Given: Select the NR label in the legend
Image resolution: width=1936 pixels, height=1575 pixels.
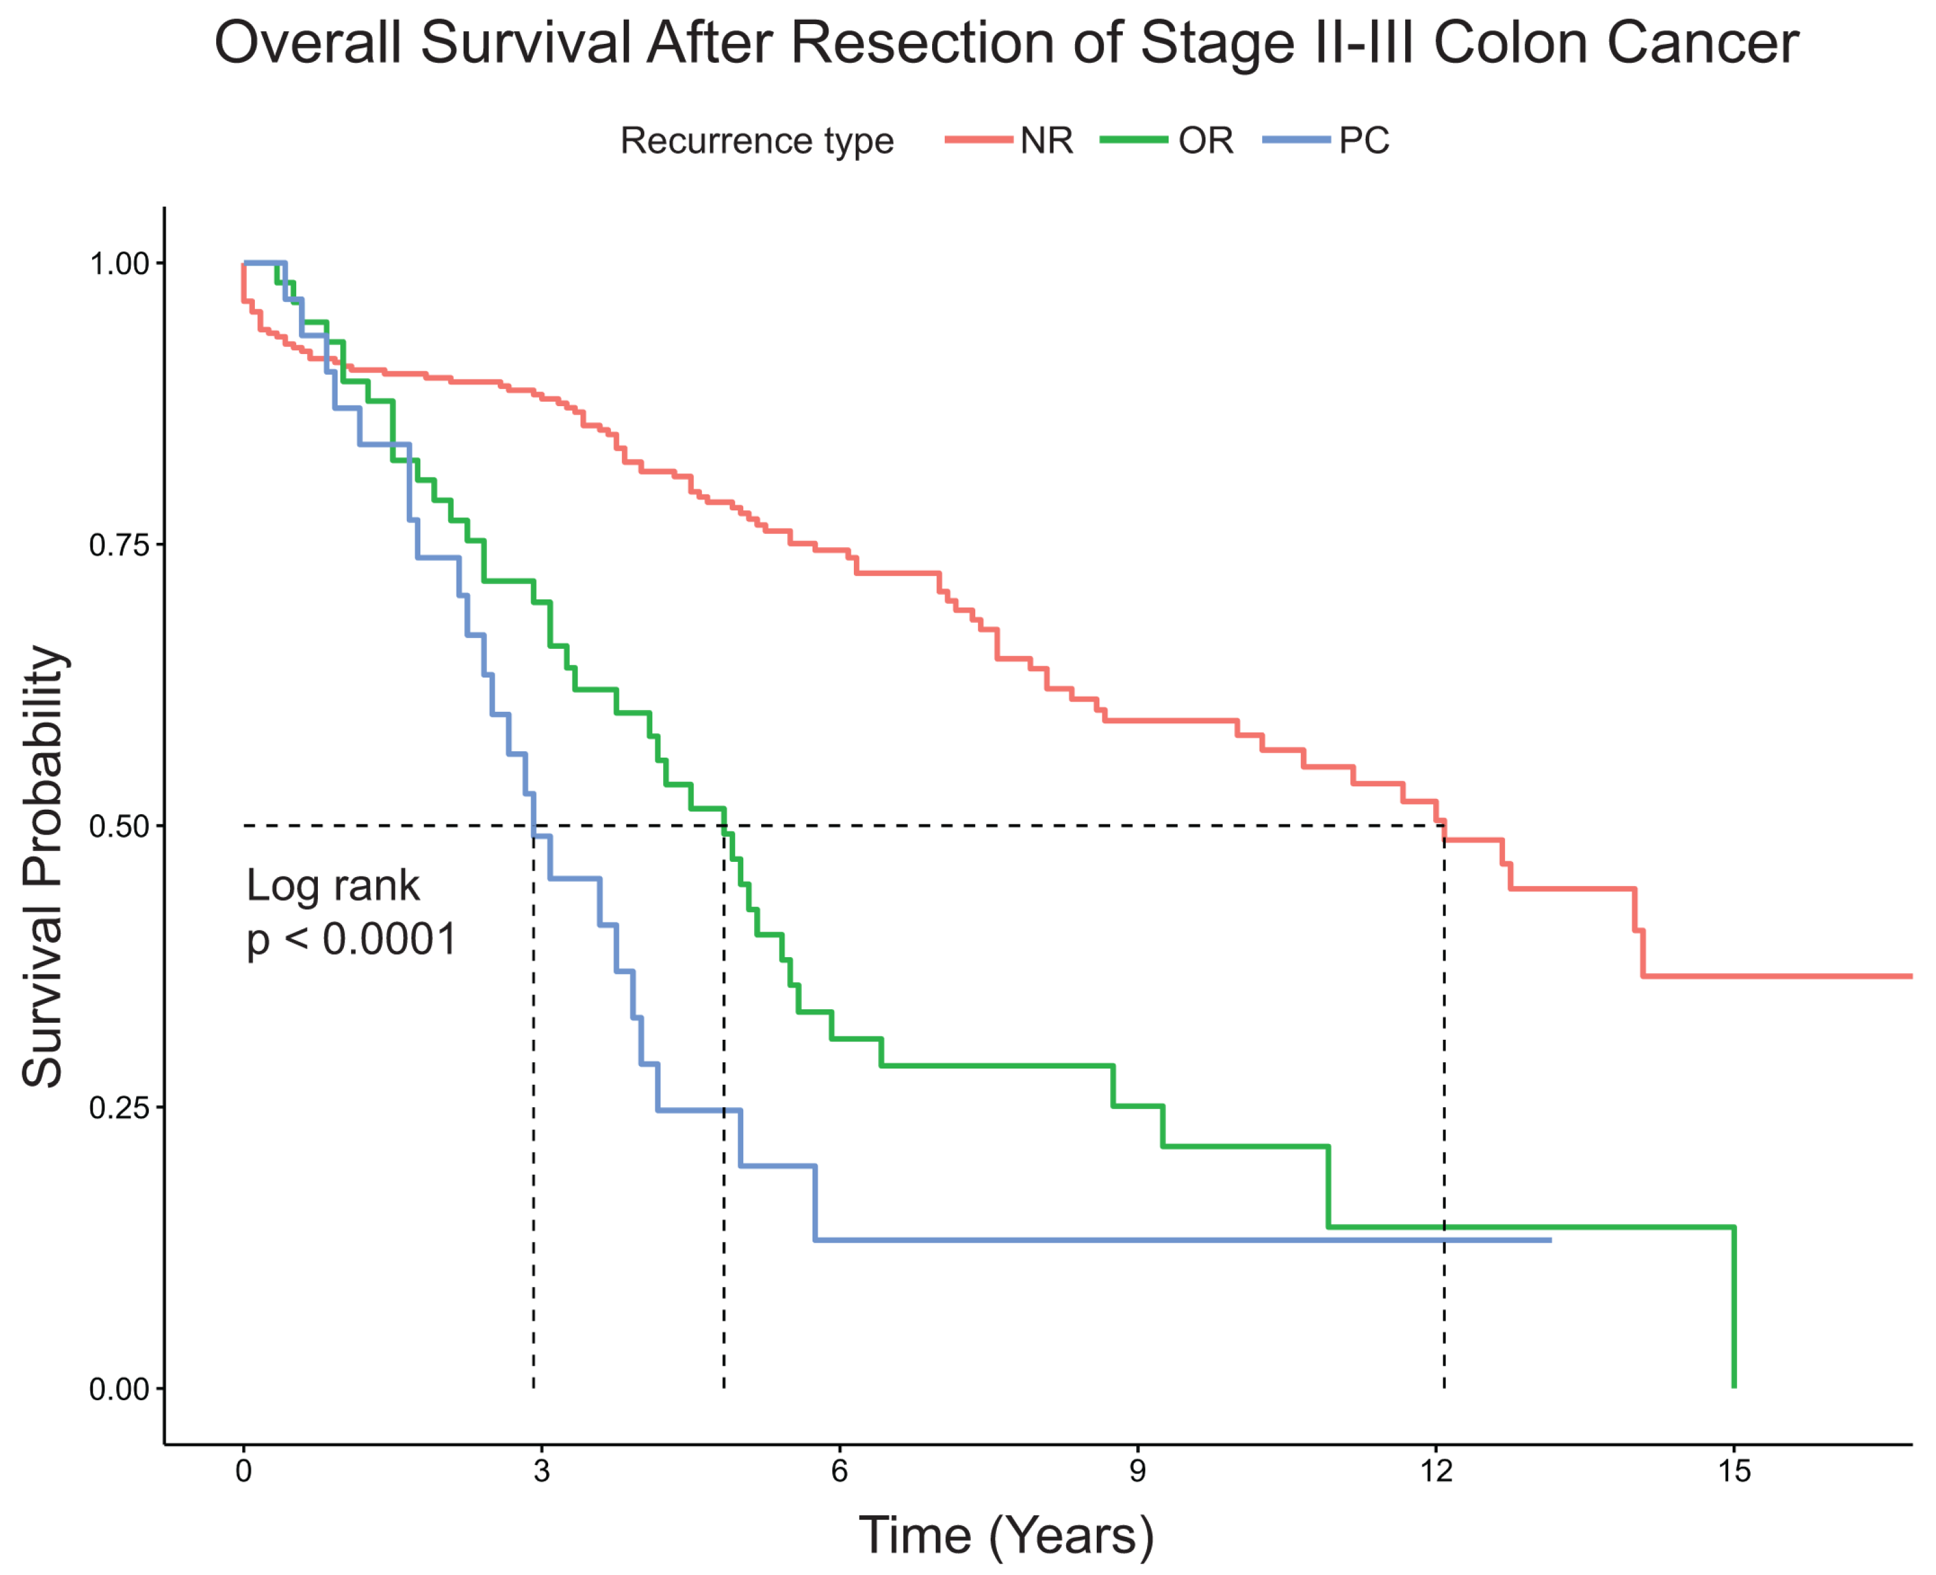Looking at the screenshot, I should click(1047, 140).
